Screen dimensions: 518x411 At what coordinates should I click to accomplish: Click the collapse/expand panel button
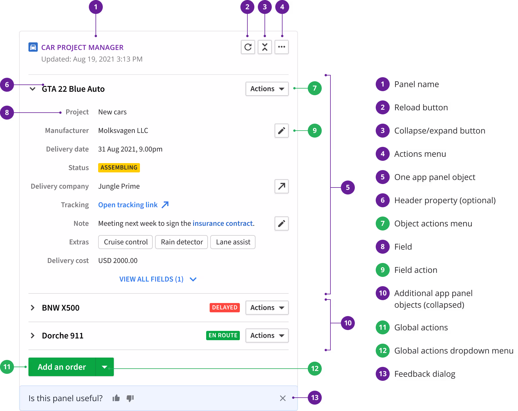coord(265,47)
